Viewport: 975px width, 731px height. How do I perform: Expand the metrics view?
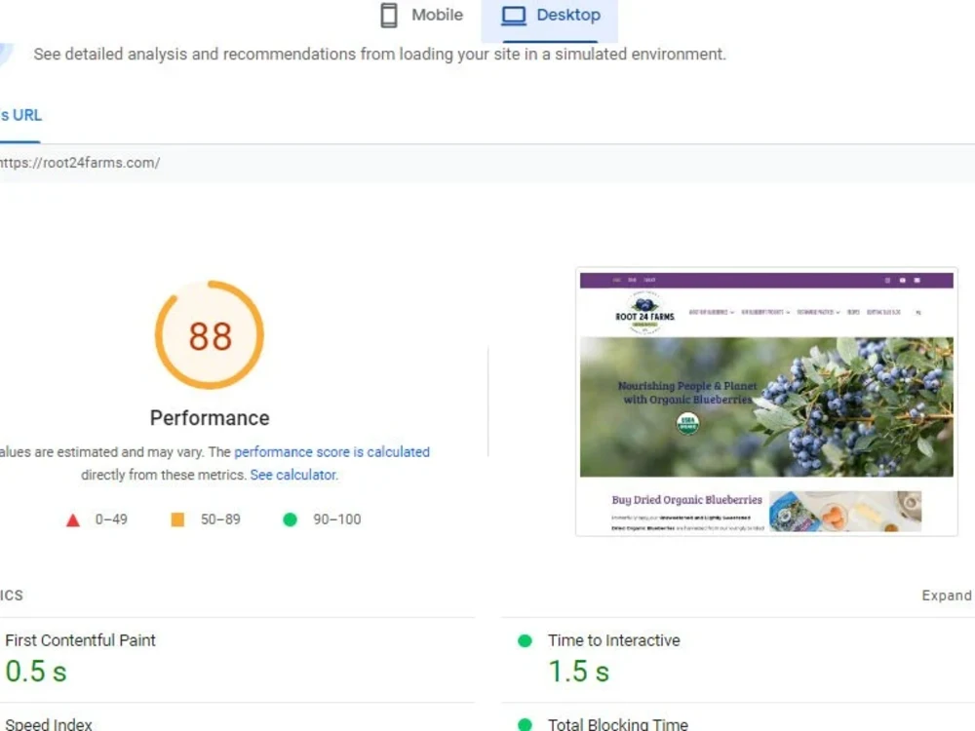pyautogui.click(x=947, y=596)
